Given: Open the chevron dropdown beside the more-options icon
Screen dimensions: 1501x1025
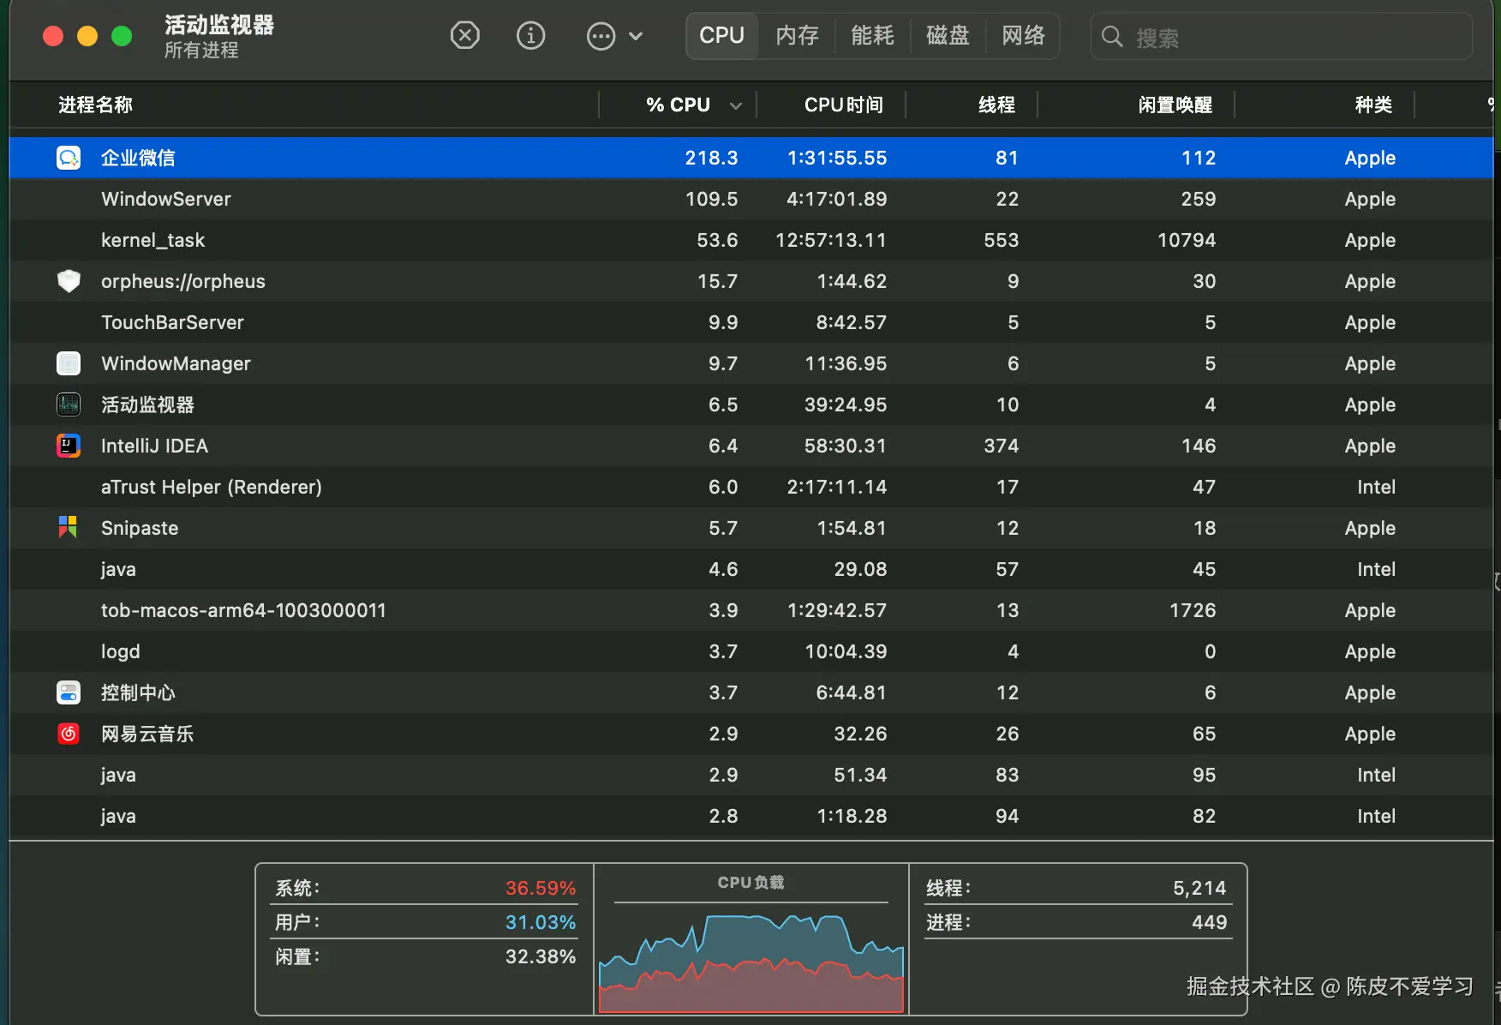Looking at the screenshot, I should pos(636,35).
